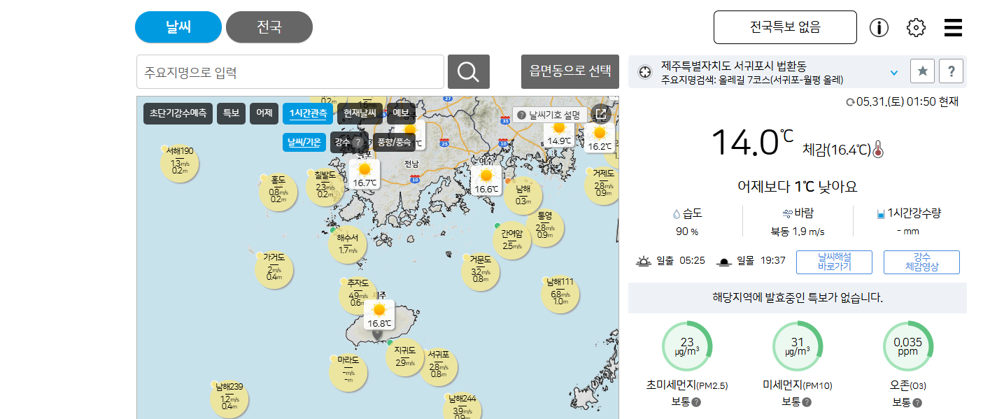The width and height of the screenshot is (990, 419).
Task: Toggle the 날씨/기온 map display
Action: [x=304, y=142]
